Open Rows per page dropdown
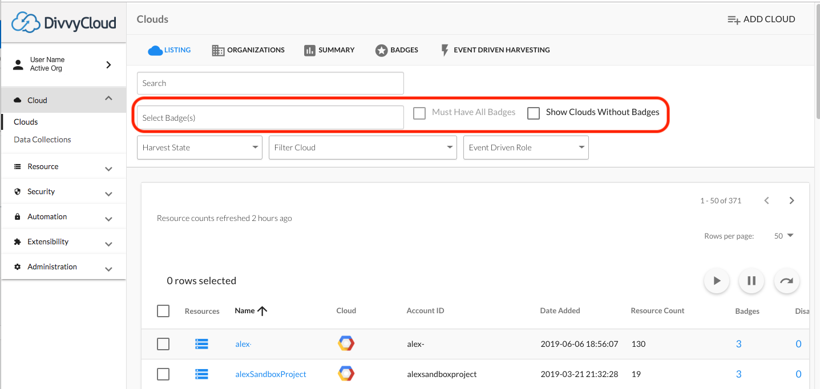 click(784, 236)
